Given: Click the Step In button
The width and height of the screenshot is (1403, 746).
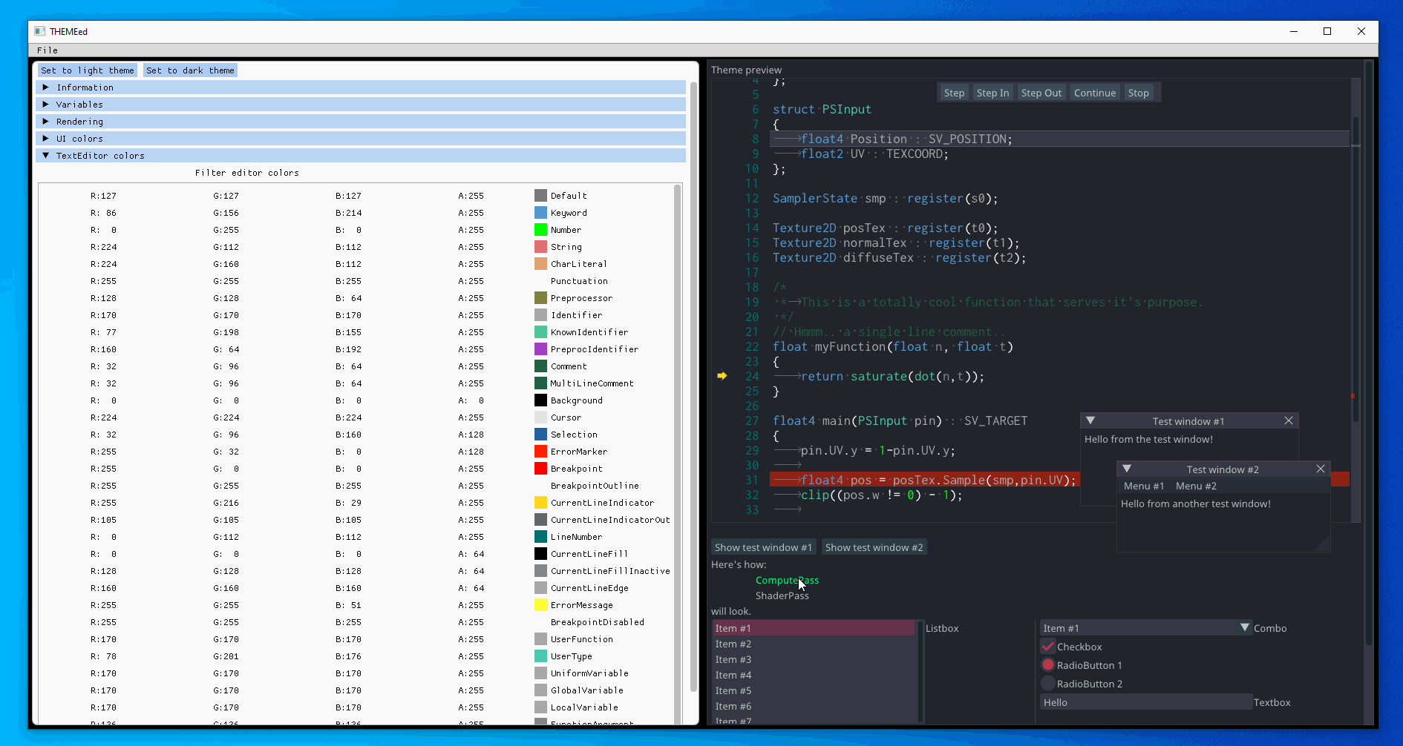Looking at the screenshot, I should (992, 93).
